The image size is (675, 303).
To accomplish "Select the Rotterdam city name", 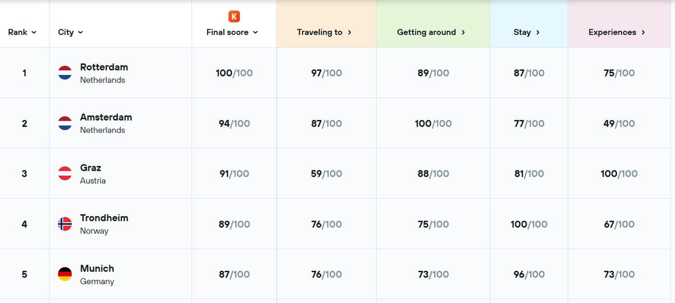I will (x=104, y=67).
